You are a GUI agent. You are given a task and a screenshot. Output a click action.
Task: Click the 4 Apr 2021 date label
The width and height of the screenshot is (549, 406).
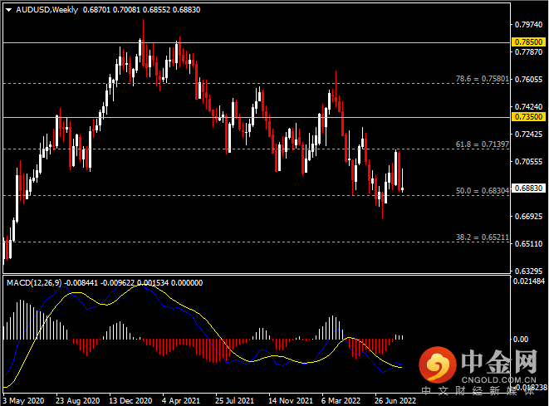(181, 401)
